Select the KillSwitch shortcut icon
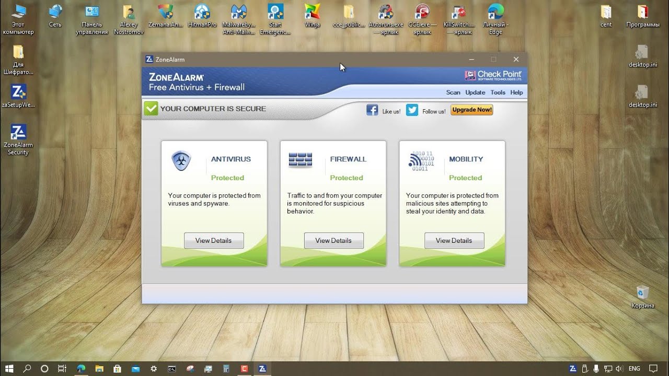This screenshot has width=669, height=376. click(459, 20)
